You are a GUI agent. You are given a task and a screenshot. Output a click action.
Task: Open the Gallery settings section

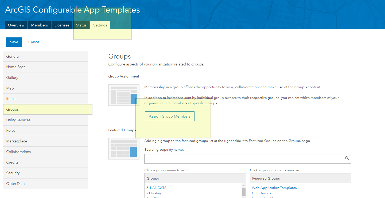[x=45, y=77]
